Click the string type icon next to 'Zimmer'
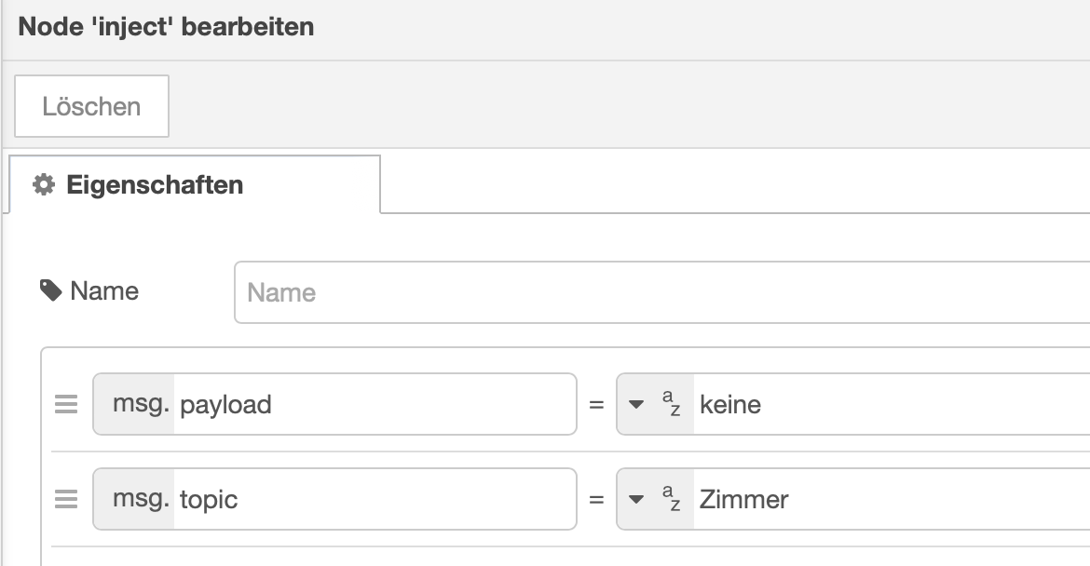The height and width of the screenshot is (566, 1090). pyautogui.click(x=671, y=500)
